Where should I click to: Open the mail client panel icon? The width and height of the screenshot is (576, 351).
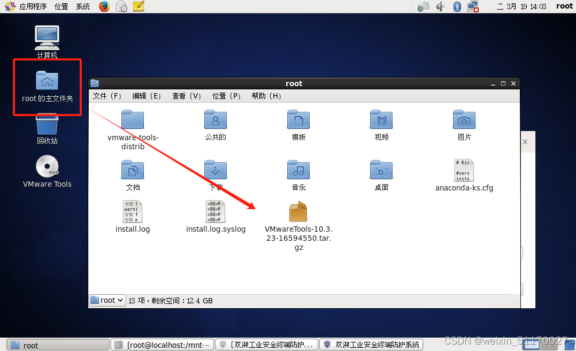[x=121, y=6]
